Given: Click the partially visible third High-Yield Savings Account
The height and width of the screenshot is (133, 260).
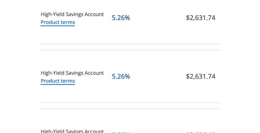Looking at the screenshot, I should pyautogui.click(x=72, y=131).
